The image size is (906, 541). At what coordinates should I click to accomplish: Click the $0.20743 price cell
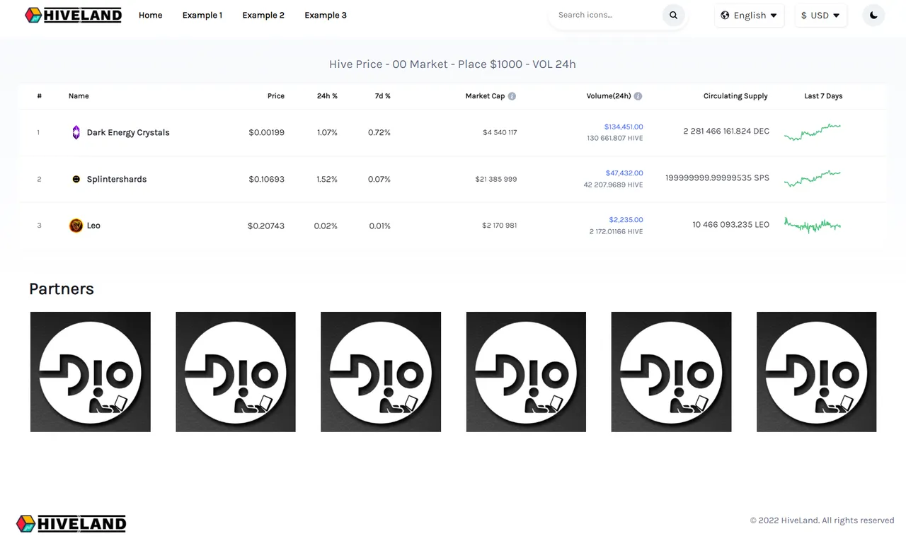tap(266, 226)
